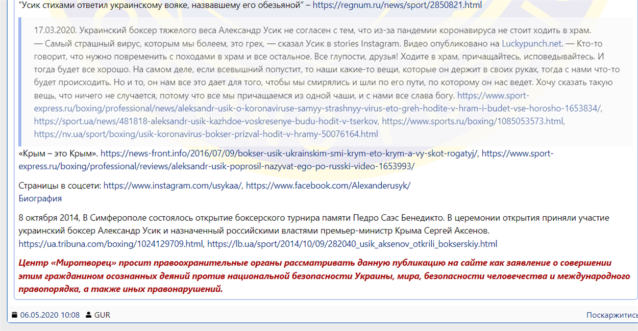Open the regnum.ru news sport link
The image size is (638, 331).
tap(397, 6)
